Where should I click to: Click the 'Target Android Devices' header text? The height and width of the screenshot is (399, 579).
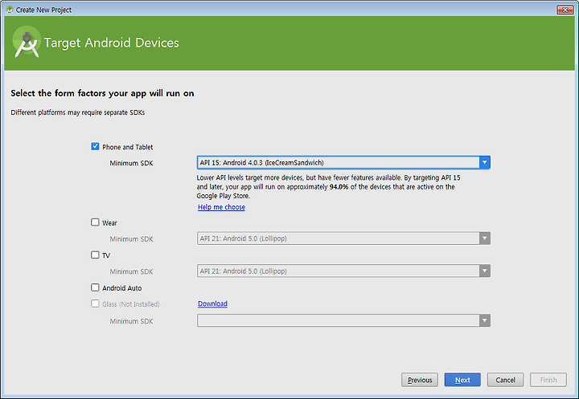112,43
